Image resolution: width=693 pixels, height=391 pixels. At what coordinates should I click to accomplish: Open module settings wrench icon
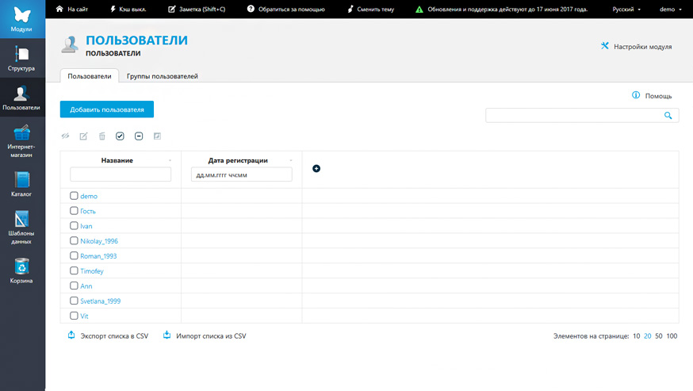(x=605, y=45)
